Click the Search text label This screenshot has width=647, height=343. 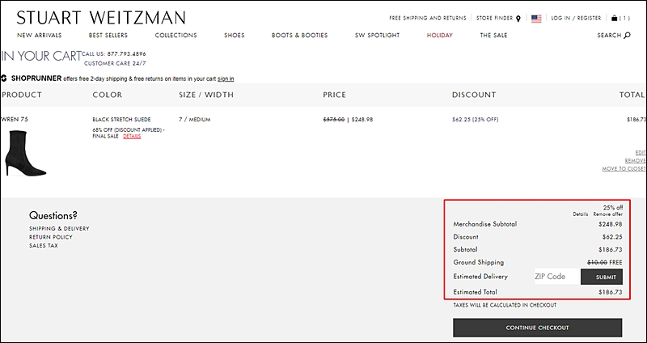click(609, 36)
